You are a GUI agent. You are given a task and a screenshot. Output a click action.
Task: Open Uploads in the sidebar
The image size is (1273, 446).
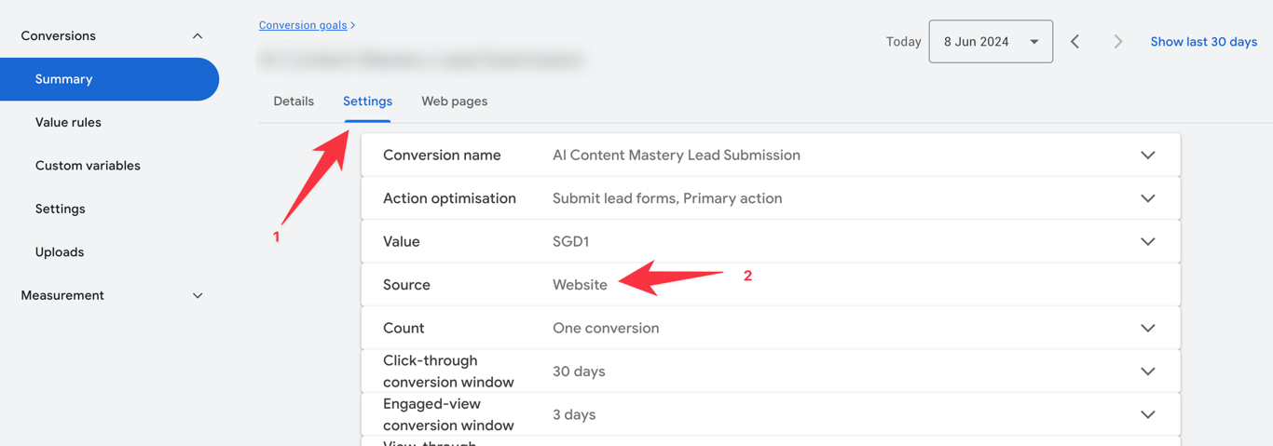click(60, 252)
